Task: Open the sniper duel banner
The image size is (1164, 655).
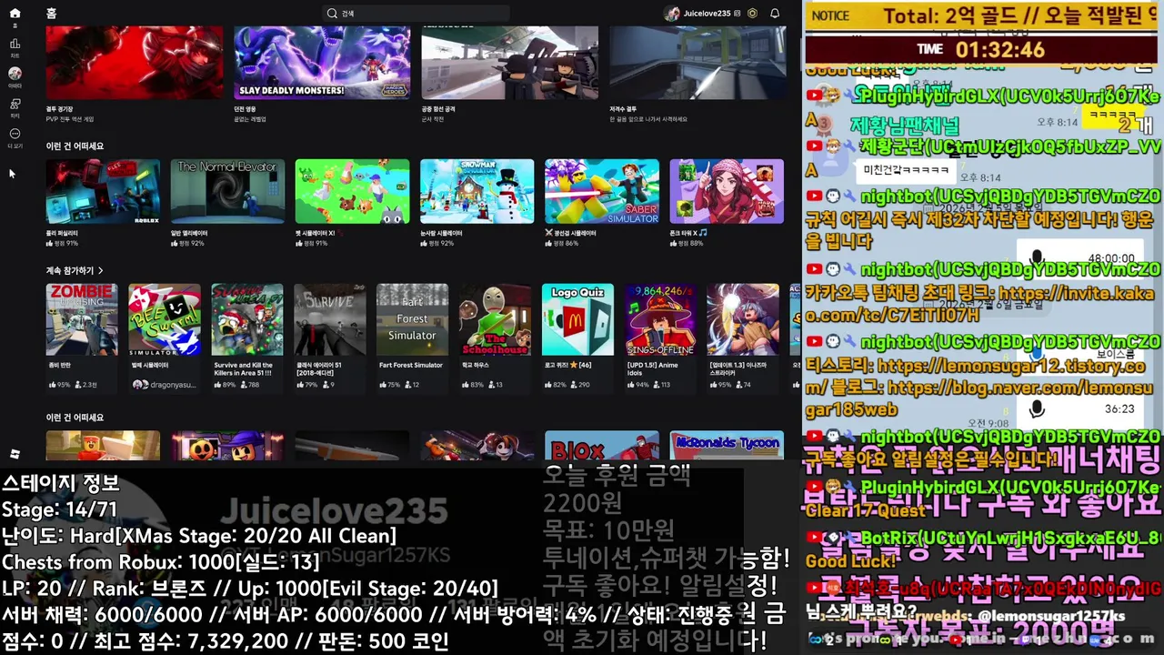Action: (x=697, y=63)
